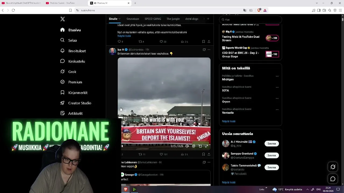Open Brave Wallet toolbar icon

pyautogui.click(x=324, y=10)
